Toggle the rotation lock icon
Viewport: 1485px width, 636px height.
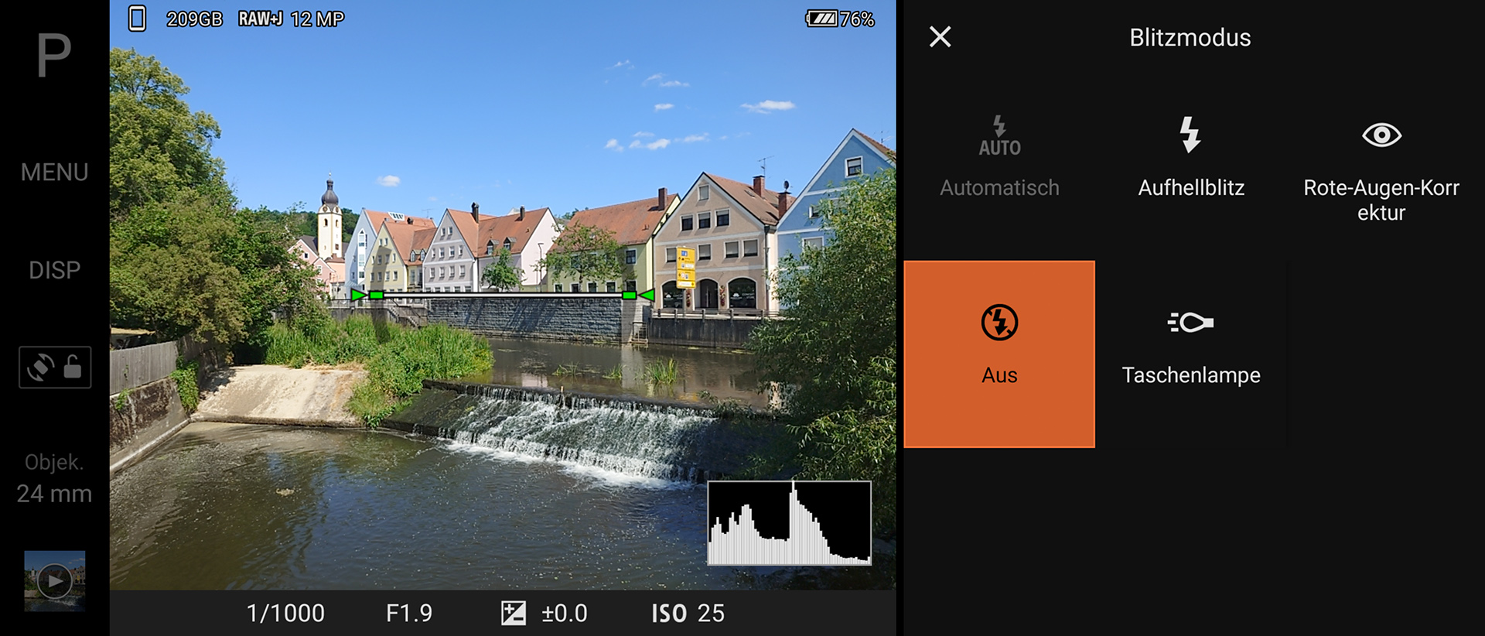(x=55, y=368)
